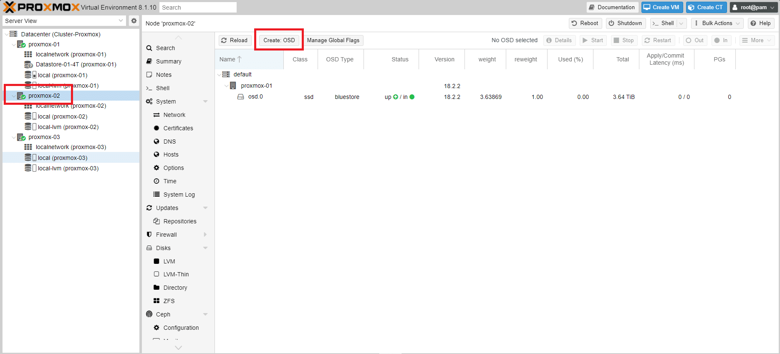Screen dimensions: 780x354
Task: Focus the top Search input field
Action: click(198, 8)
